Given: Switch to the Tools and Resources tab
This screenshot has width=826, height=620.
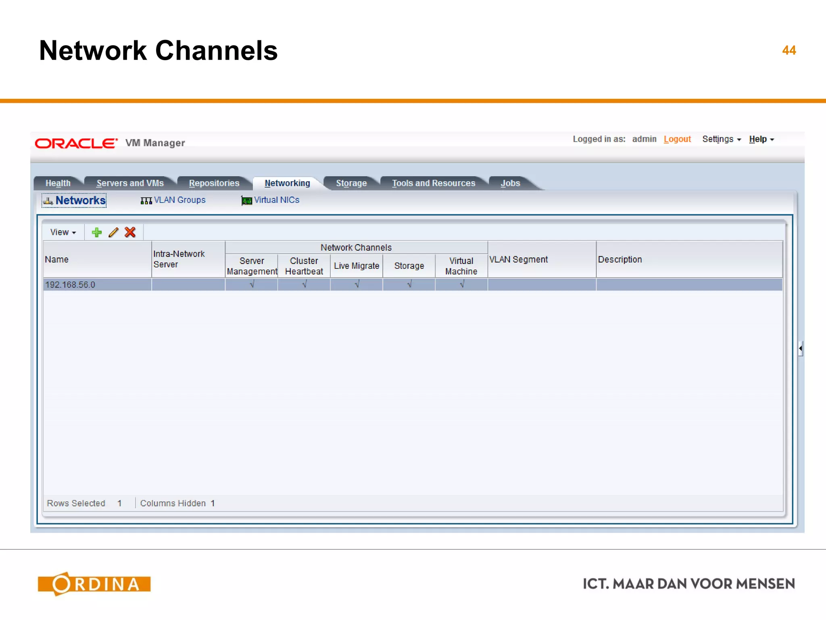Looking at the screenshot, I should [434, 183].
